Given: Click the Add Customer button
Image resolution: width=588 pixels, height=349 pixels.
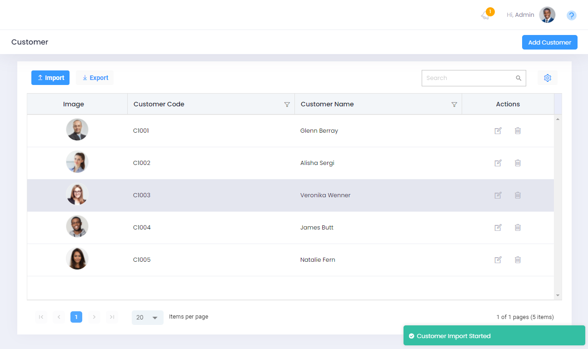Looking at the screenshot, I should pos(549,42).
